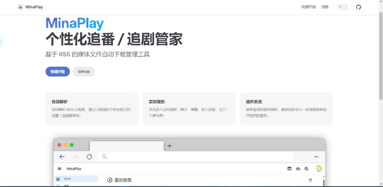Click the cloud download icon in mockup app bar
Image resolution: width=383 pixels, height=187 pixels.
click(298, 168)
